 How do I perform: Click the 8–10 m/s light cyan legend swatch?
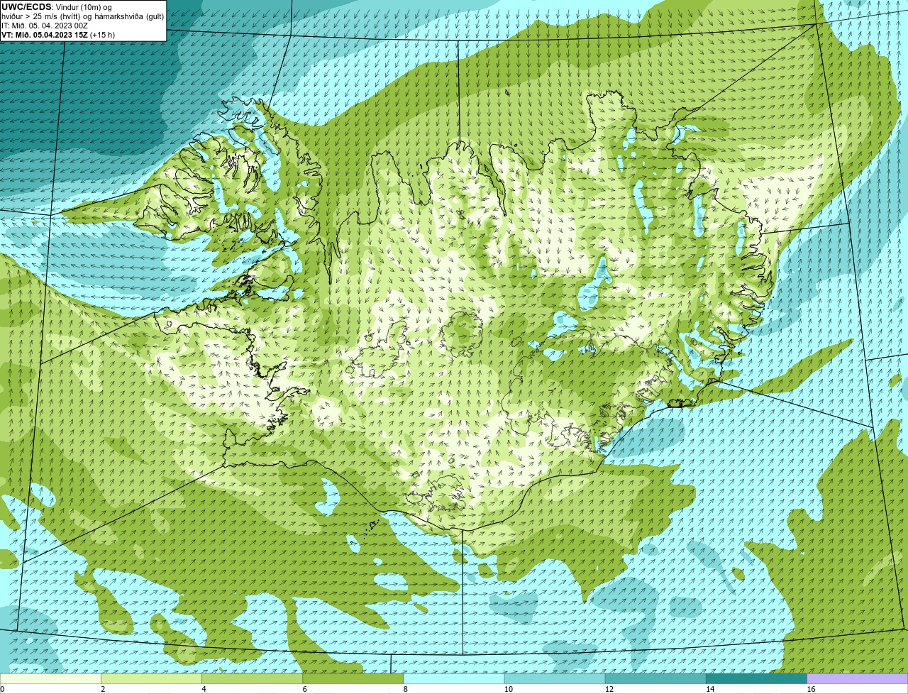coord(454,679)
